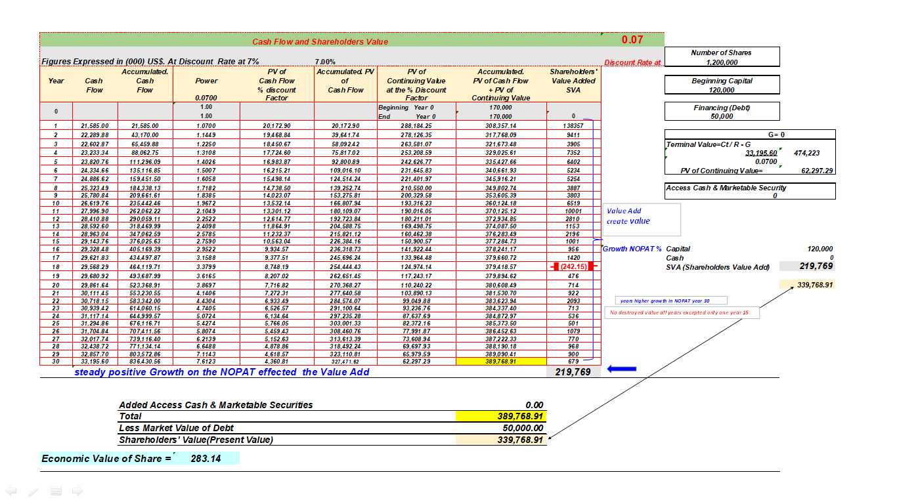This screenshot has height=504, width=897.
Task: Select the 'Growth NOPAT %' label
Action: (632, 249)
